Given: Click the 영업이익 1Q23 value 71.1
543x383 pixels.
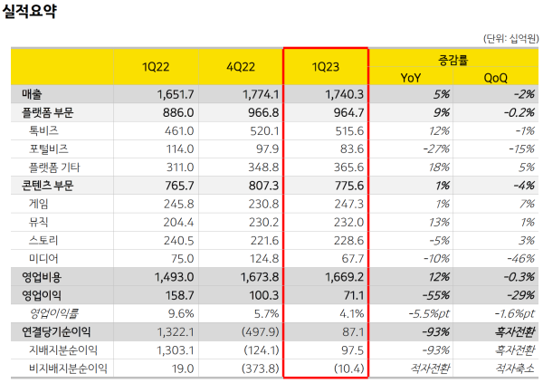Looking at the screenshot, I should 354,295.
